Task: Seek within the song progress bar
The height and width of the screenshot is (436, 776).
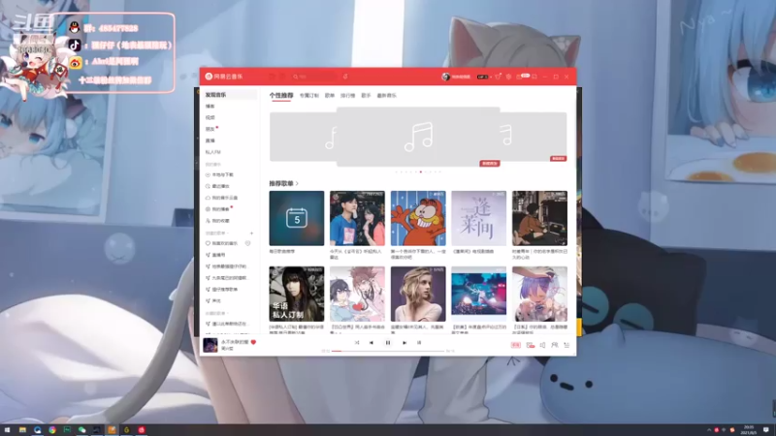Action: coord(387,351)
